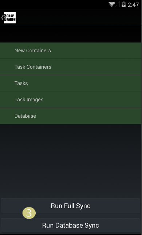The height and width of the screenshot is (235, 142).
Task: Open the New Containers sync row
Action: point(71,50)
